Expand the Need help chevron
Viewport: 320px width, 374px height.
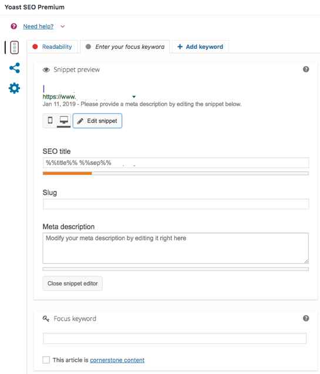(62, 26)
